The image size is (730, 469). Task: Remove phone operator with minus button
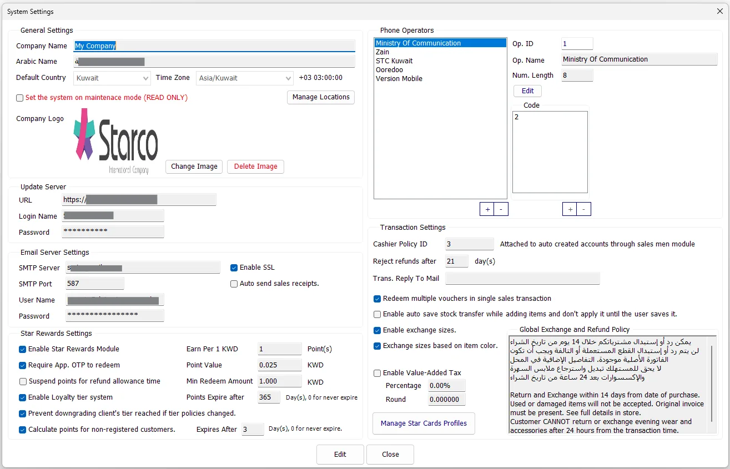tap(501, 209)
